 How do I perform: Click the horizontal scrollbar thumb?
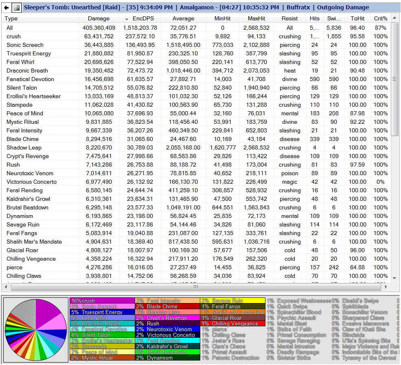[x=196, y=287]
